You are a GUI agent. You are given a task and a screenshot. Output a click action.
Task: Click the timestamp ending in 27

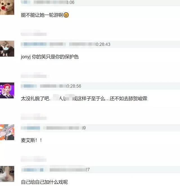(88, 170)
